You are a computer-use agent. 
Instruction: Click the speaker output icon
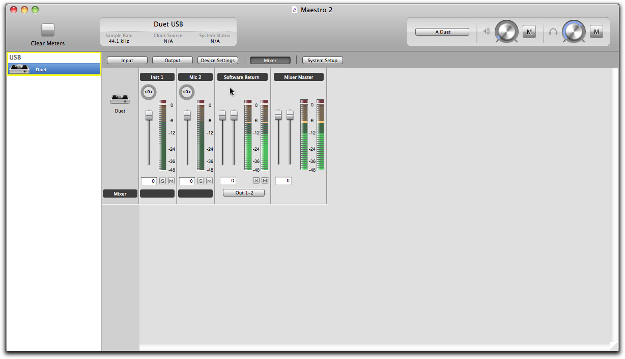pyautogui.click(x=487, y=32)
